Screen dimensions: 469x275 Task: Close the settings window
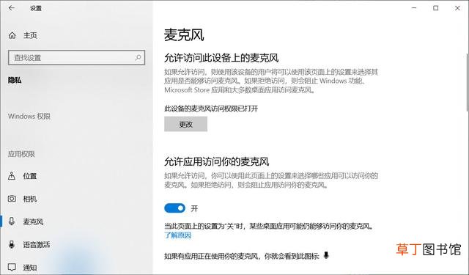[457, 8]
